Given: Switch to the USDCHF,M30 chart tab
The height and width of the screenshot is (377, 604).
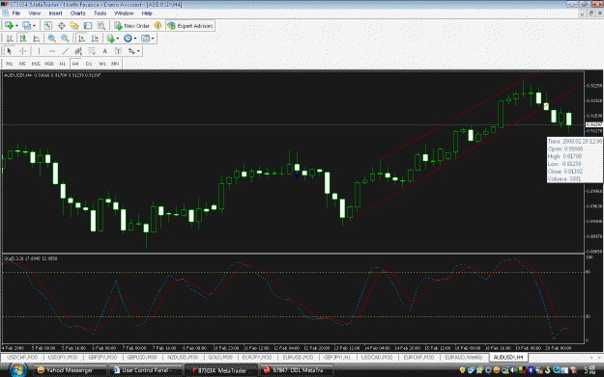Looking at the screenshot, I should click(x=22, y=358).
